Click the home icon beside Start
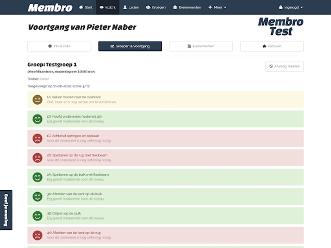 81,7
